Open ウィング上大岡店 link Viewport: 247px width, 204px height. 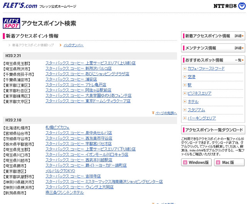click(x=80, y=187)
